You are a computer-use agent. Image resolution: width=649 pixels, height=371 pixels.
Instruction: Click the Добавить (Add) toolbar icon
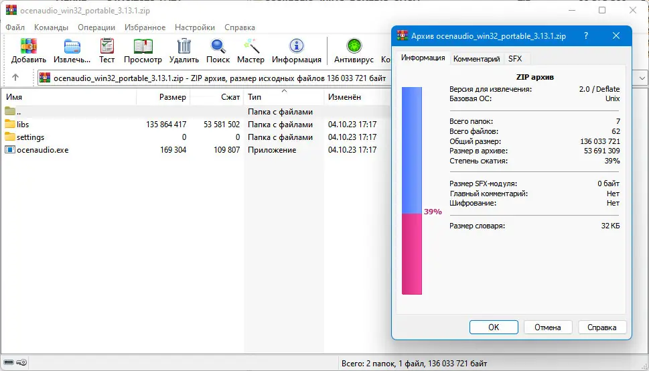[x=29, y=46]
